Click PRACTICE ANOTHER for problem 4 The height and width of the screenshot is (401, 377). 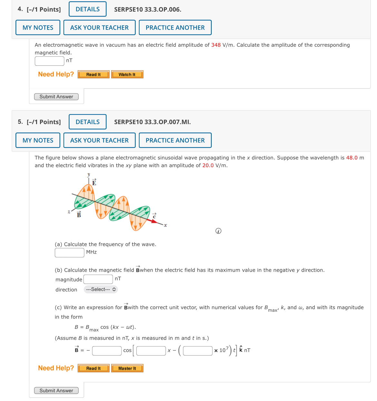click(x=175, y=27)
